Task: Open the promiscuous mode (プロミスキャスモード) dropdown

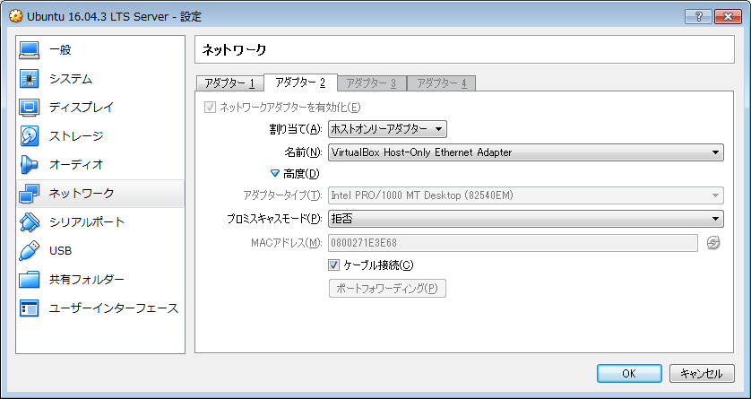Action: [525, 218]
